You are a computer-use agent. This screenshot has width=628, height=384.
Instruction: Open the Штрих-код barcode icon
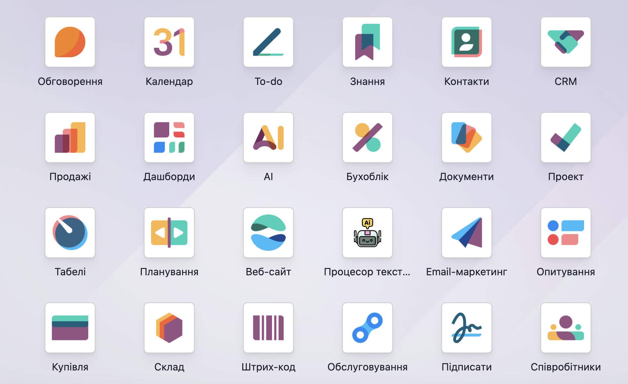tap(268, 327)
